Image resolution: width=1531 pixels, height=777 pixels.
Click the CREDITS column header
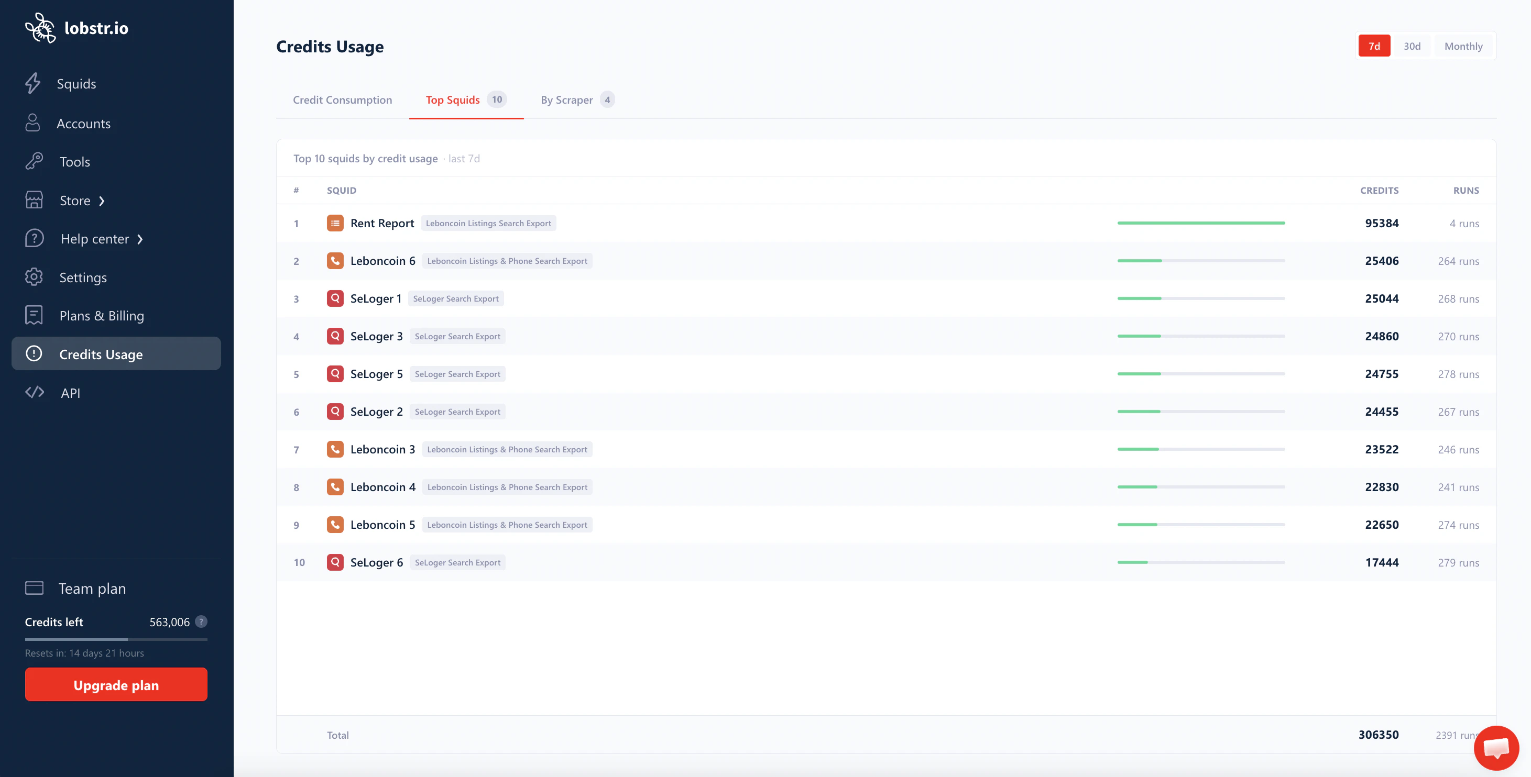(1379, 190)
